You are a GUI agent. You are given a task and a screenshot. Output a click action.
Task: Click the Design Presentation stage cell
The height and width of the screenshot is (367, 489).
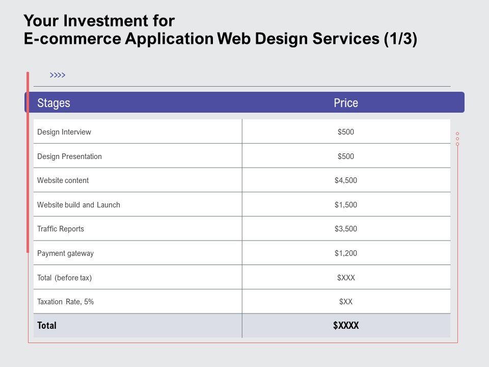point(69,156)
